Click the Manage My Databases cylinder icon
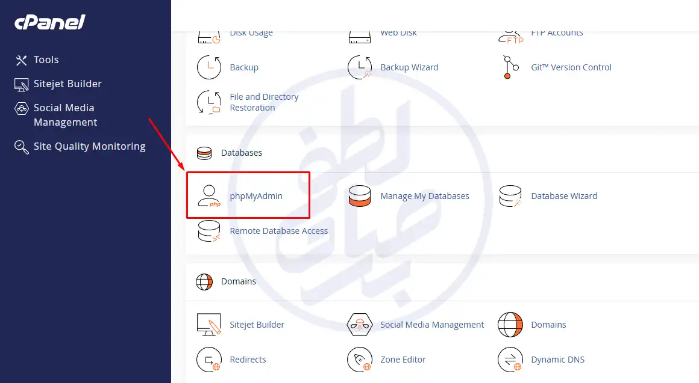 360,196
